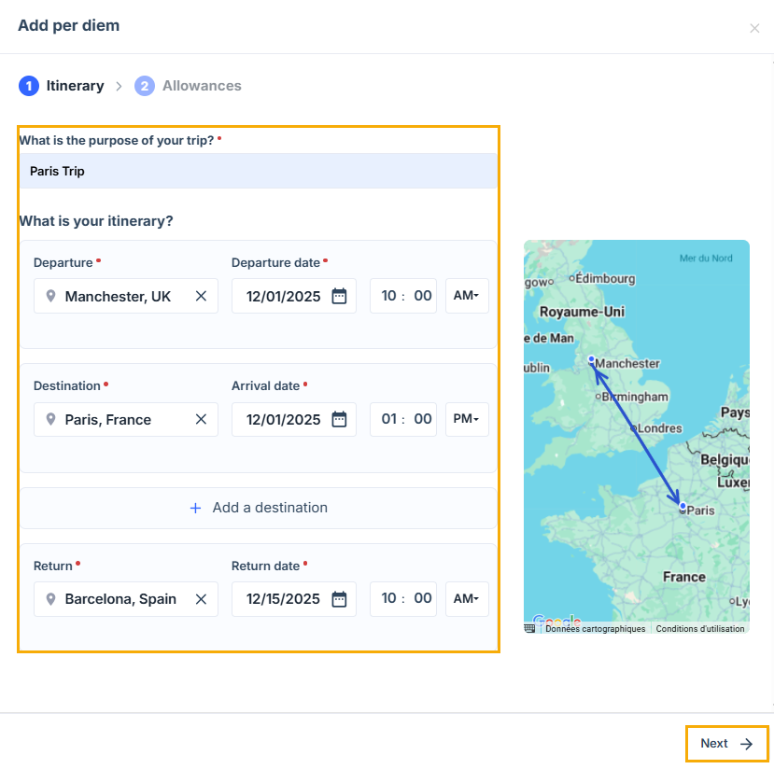Clear the Manchester, UK departure field
The width and height of the screenshot is (774, 769).
pos(201,296)
